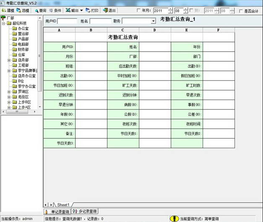This screenshot has width=263, height=222.
Task: Switch to the 多记录查询 tab
Action: click(x=85, y=211)
